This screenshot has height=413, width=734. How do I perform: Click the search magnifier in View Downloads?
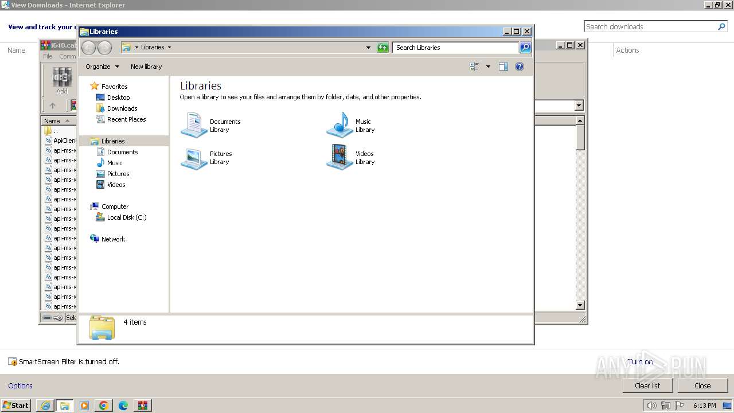[x=722, y=26]
